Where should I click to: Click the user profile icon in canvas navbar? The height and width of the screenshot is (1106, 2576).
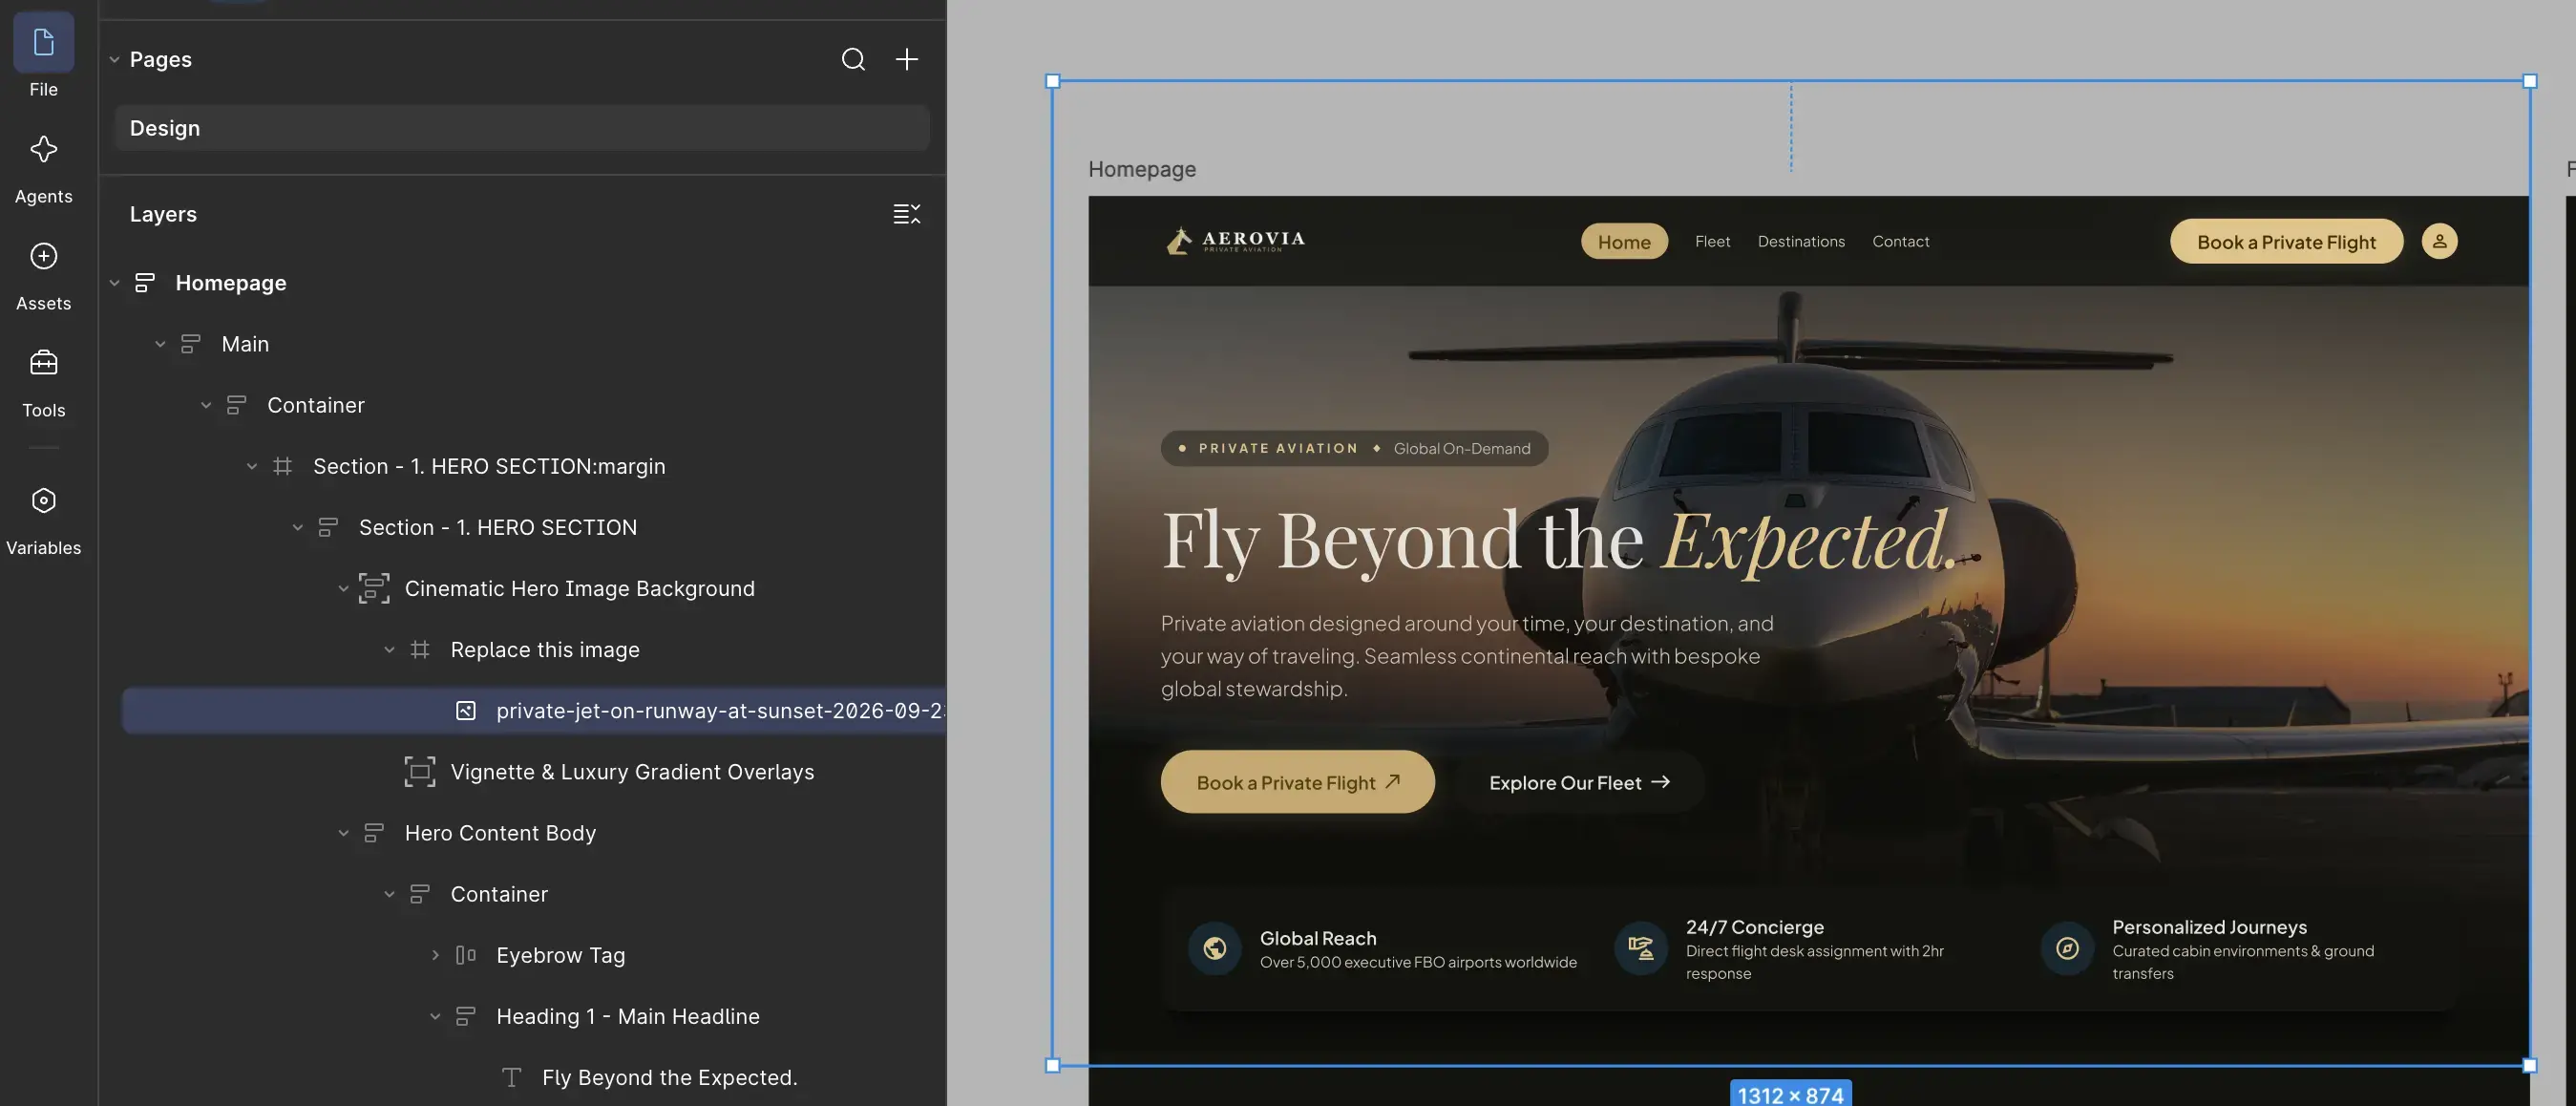pyautogui.click(x=2439, y=241)
